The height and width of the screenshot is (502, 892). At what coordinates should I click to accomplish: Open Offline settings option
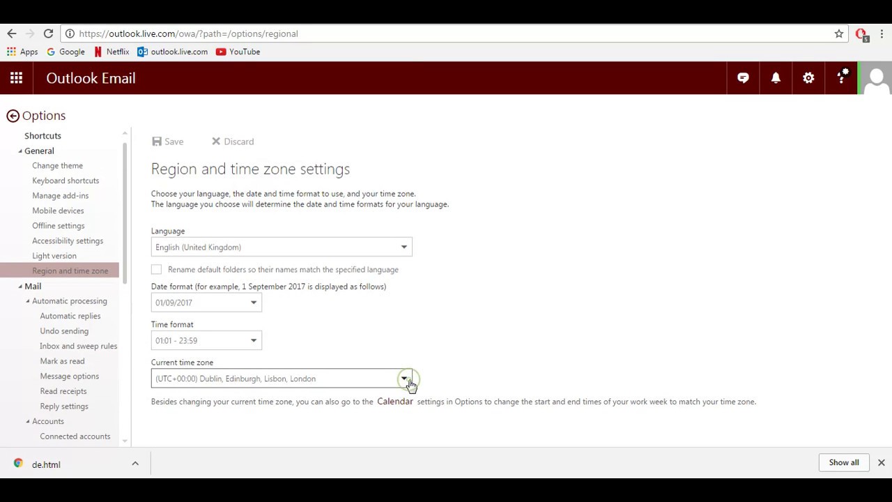tap(58, 226)
